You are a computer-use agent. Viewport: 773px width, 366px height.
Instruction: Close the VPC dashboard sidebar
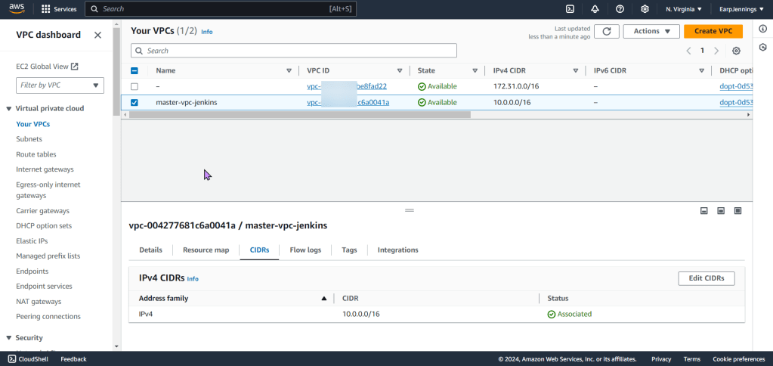(97, 35)
